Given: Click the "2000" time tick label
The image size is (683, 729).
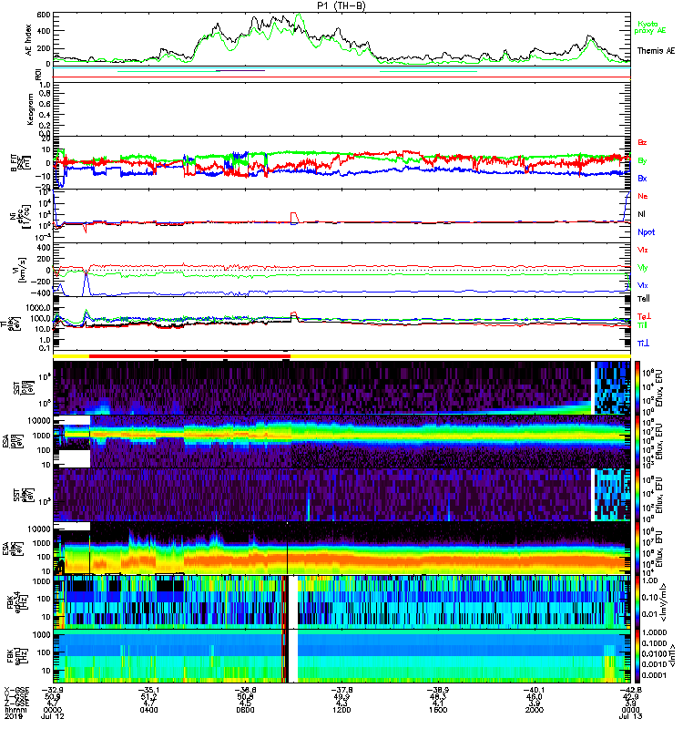Looking at the screenshot, I should [x=534, y=710].
